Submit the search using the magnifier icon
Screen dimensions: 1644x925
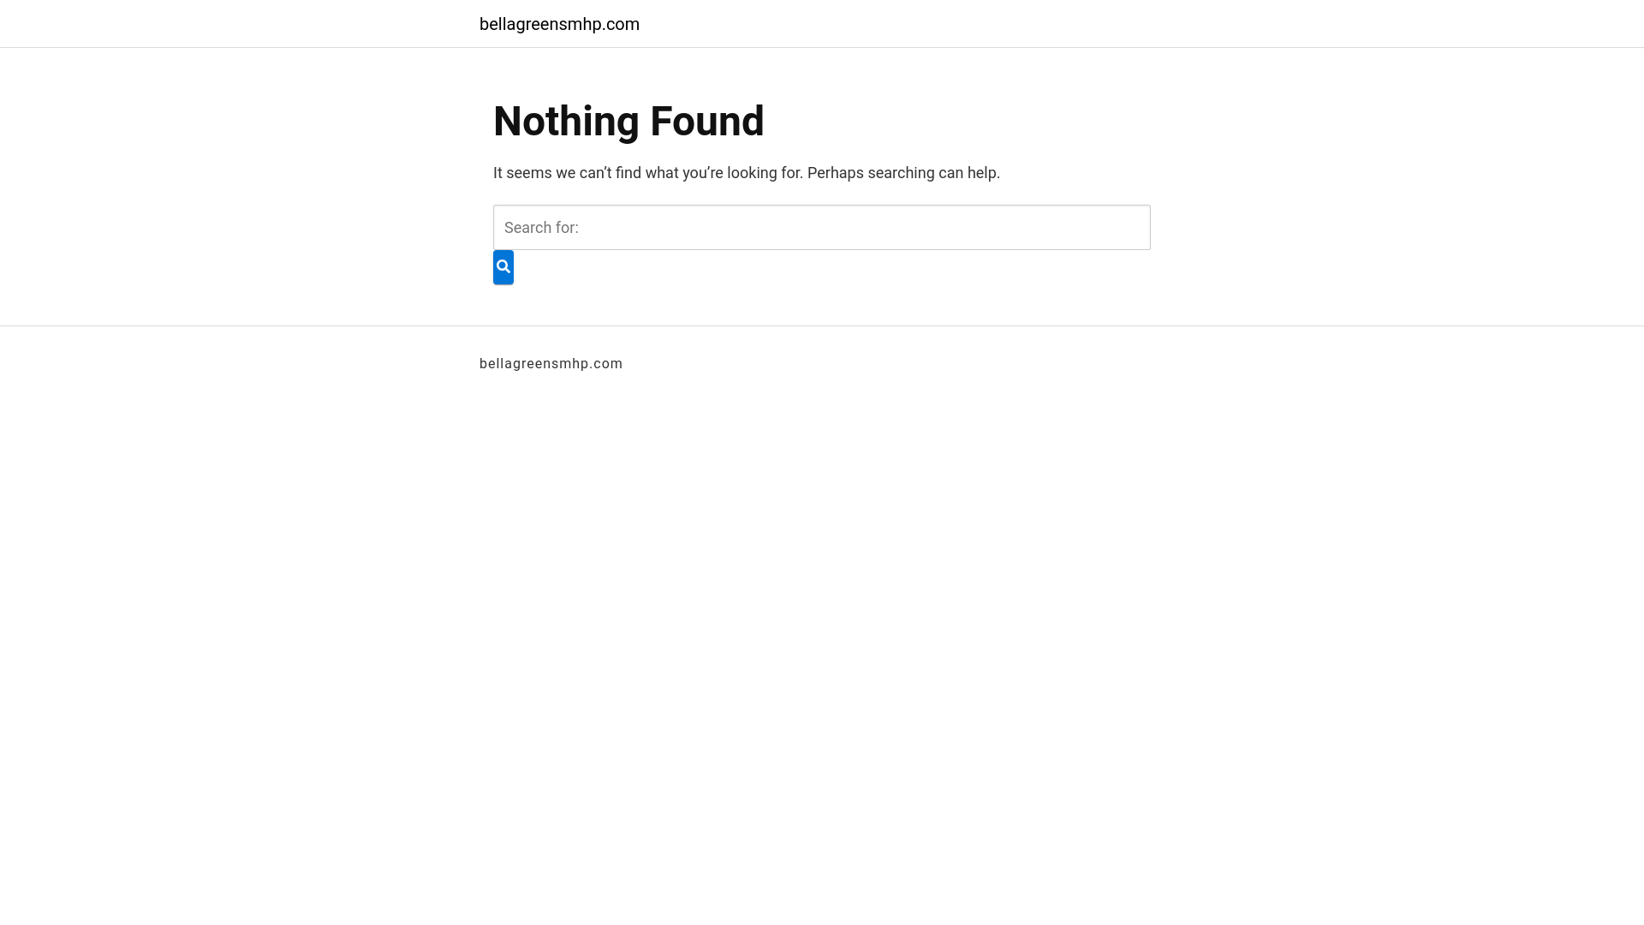503,267
